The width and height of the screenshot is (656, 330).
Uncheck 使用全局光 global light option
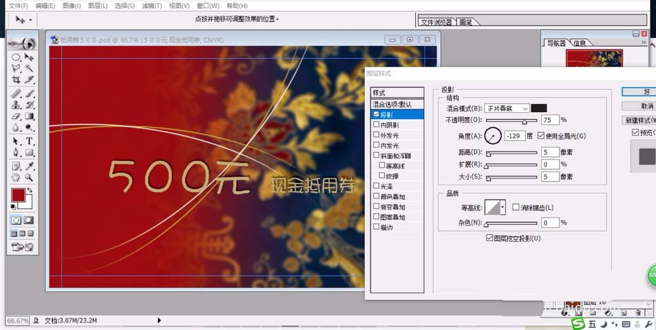(541, 136)
